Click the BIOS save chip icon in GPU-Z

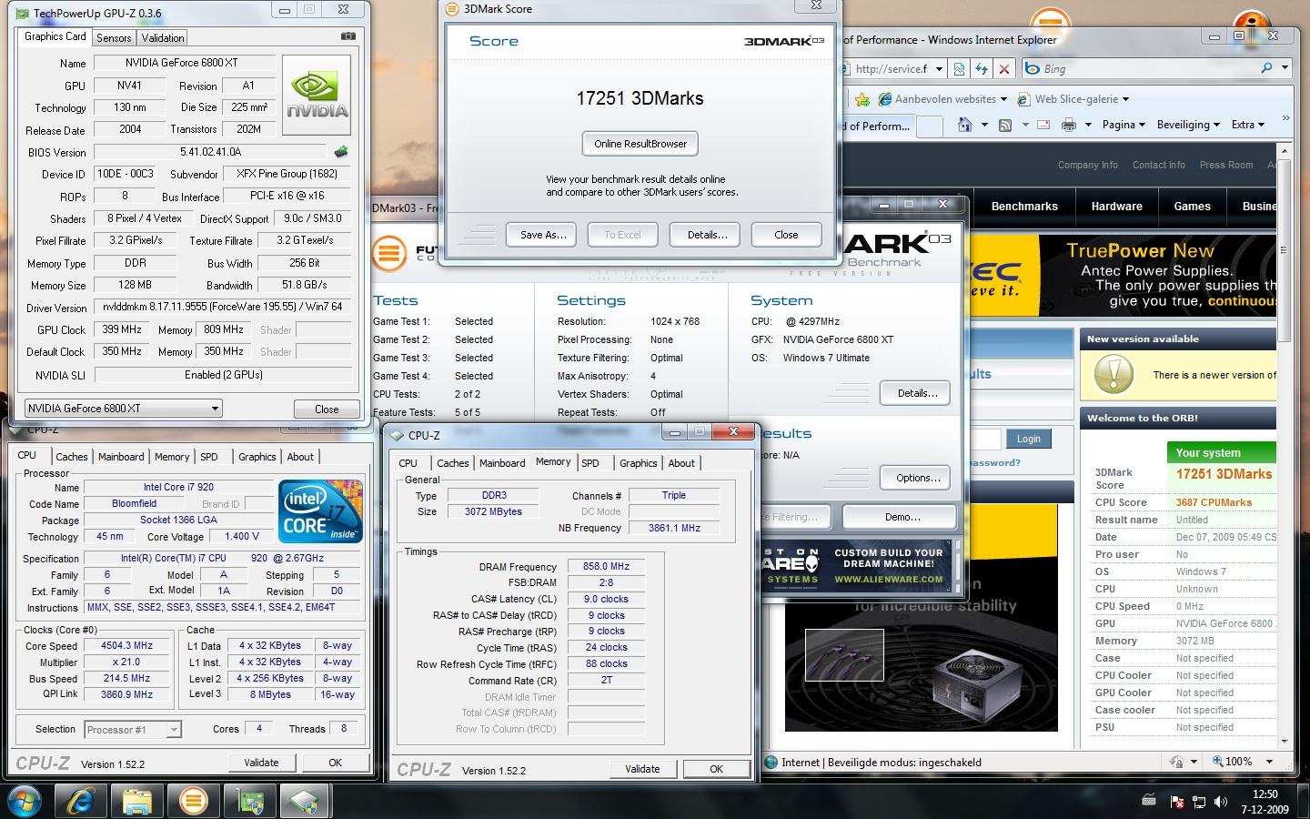pyautogui.click(x=341, y=152)
